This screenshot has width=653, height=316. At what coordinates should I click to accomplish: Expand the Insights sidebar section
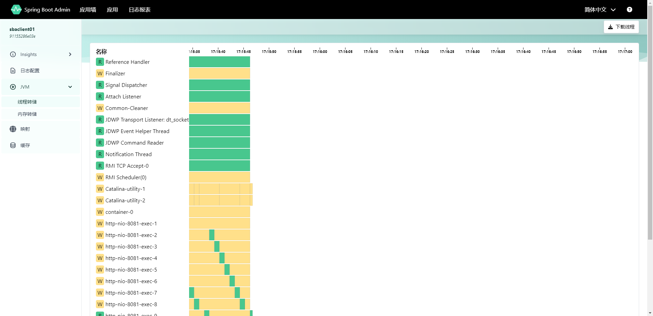(70, 54)
